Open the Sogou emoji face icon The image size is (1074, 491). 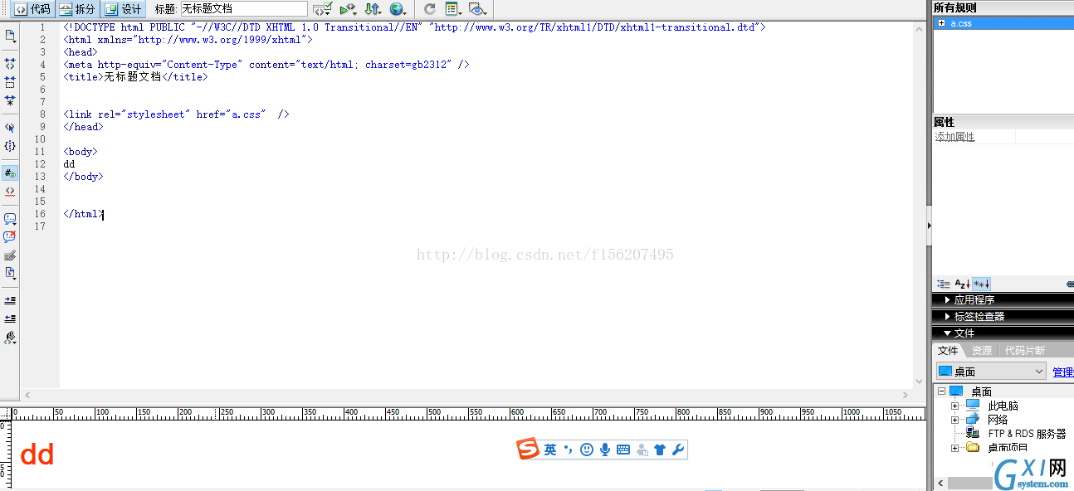coord(587,450)
